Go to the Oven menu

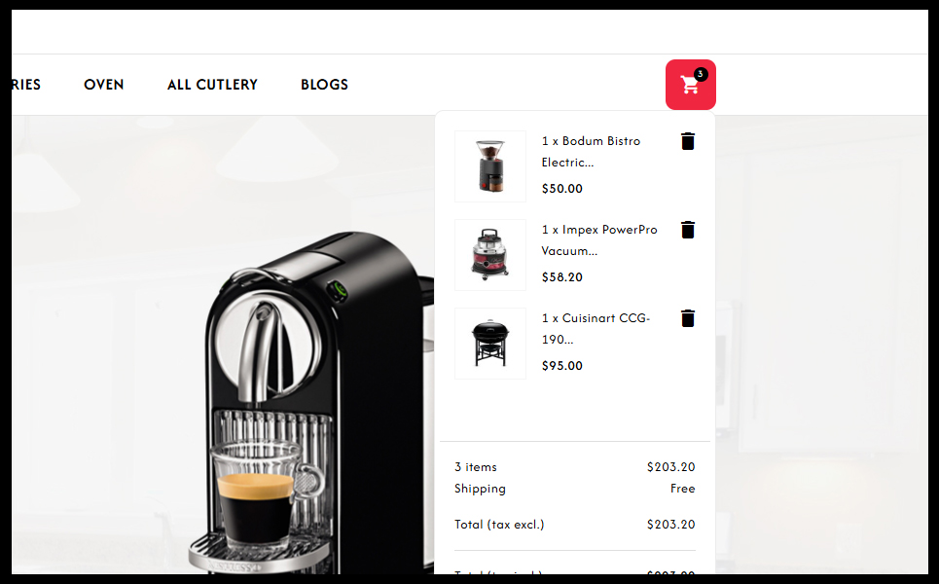[x=103, y=85]
